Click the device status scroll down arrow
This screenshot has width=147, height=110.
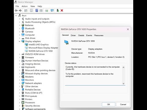[x=123, y=84]
